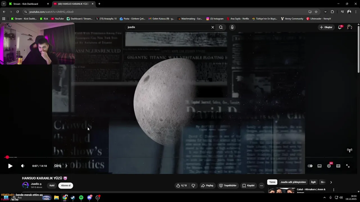
Task: Reload the page with the refresh icon
Action: click(17, 12)
